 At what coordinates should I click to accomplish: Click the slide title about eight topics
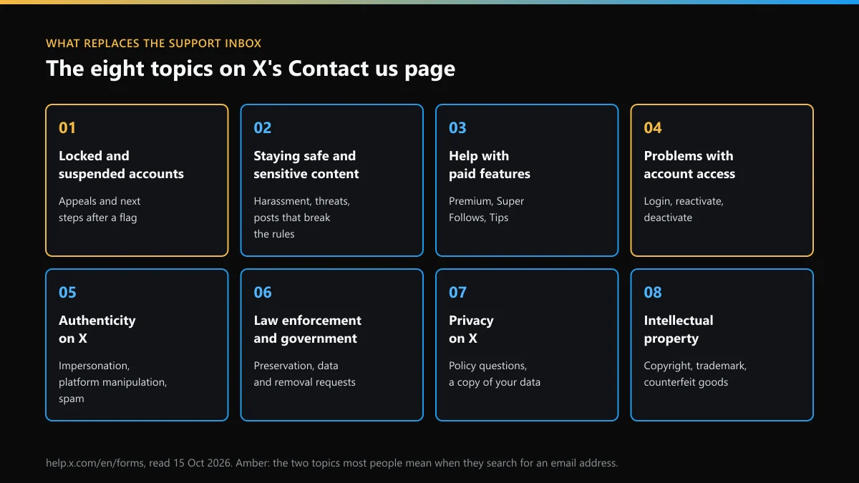coord(251,69)
